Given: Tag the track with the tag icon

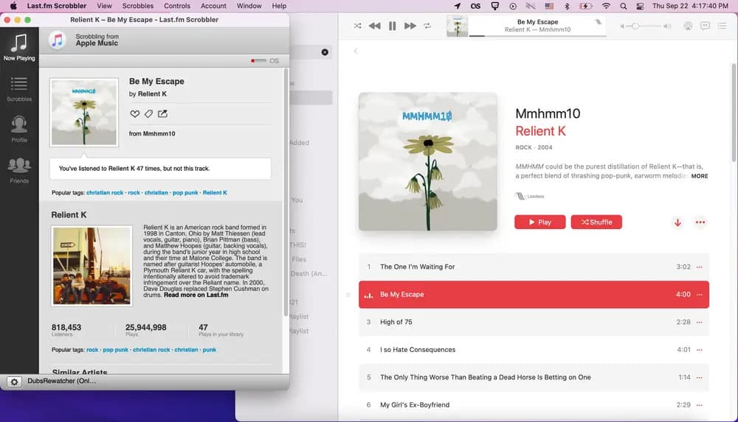Looking at the screenshot, I should pyautogui.click(x=148, y=113).
